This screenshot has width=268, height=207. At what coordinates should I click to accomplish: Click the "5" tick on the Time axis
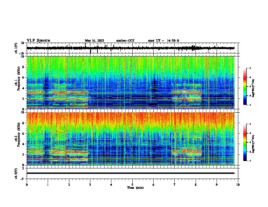[132, 185]
